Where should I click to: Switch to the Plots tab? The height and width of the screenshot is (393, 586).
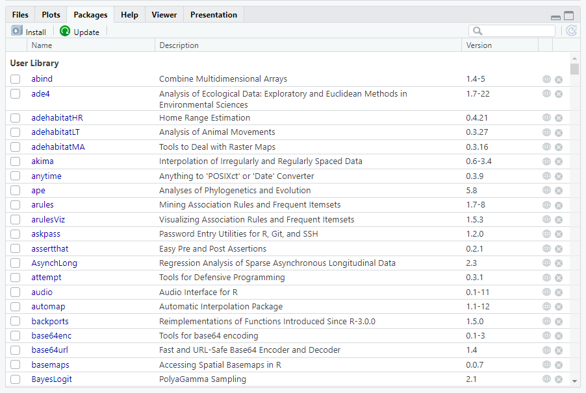(51, 15)
